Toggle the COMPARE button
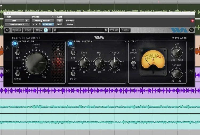200x135 pixels. [48, 24]
